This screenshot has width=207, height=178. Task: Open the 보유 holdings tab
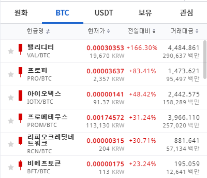tap(145, 13)
